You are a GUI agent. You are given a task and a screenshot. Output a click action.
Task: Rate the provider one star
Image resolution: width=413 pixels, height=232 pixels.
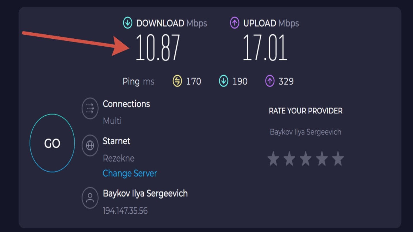click(x=273, y=159)
